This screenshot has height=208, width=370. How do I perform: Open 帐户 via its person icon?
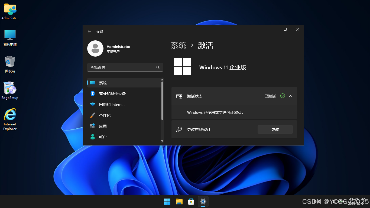93,137
